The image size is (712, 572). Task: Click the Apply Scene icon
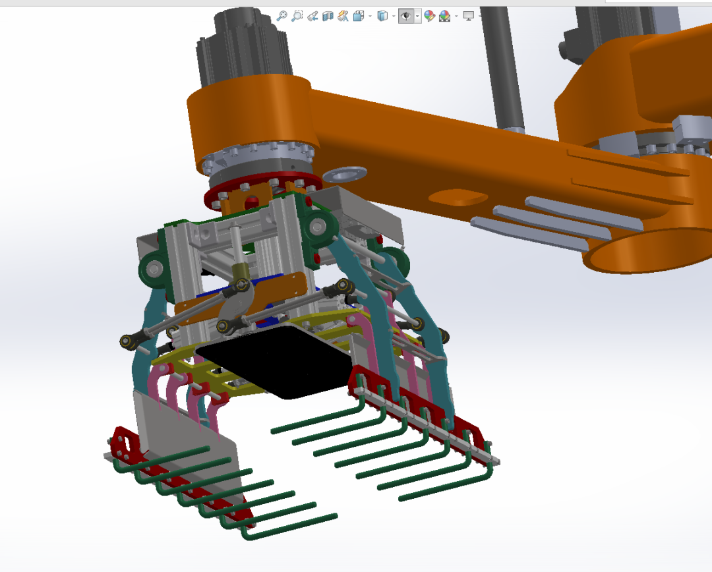pyautogui.click(x=444, y=16)
